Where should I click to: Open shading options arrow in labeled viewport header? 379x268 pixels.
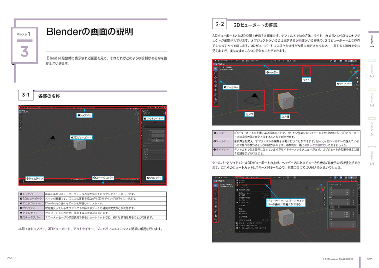358,61
